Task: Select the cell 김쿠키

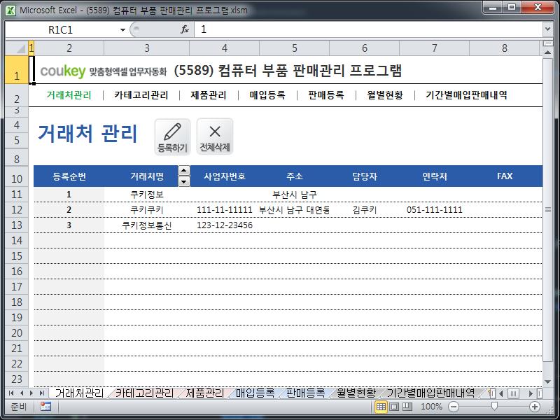Action: pyautogui.click(x=364, y=209)
